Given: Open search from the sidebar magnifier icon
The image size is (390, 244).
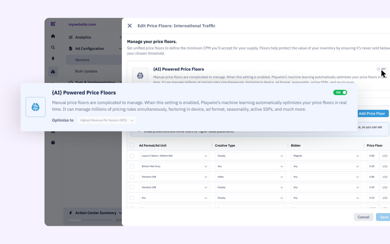Looking at the screenshot, I should 53,48.
